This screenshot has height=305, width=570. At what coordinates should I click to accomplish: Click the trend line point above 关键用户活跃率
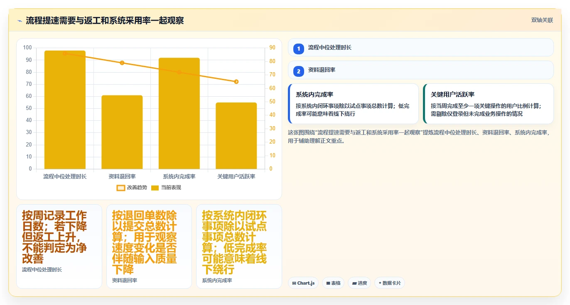coord(236,82)
